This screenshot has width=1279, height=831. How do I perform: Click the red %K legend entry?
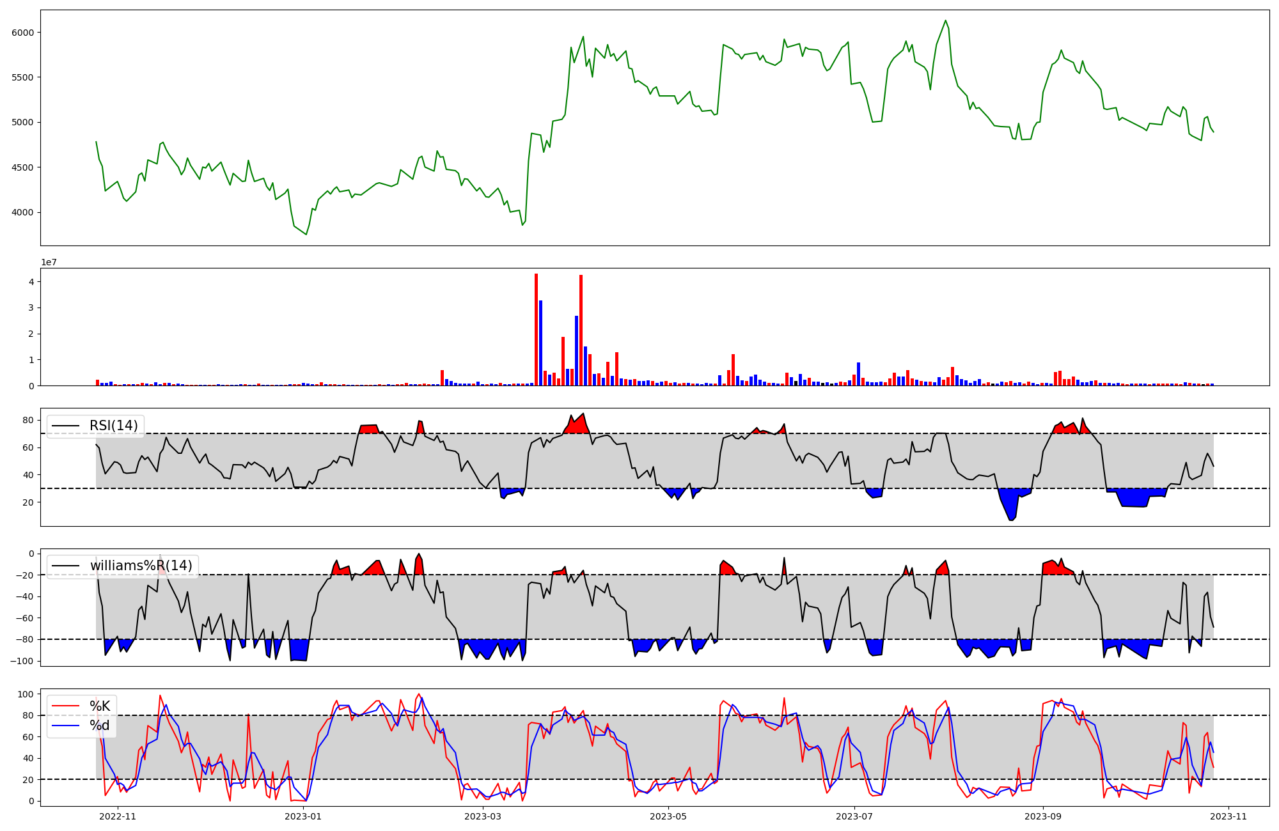[99, 706]
